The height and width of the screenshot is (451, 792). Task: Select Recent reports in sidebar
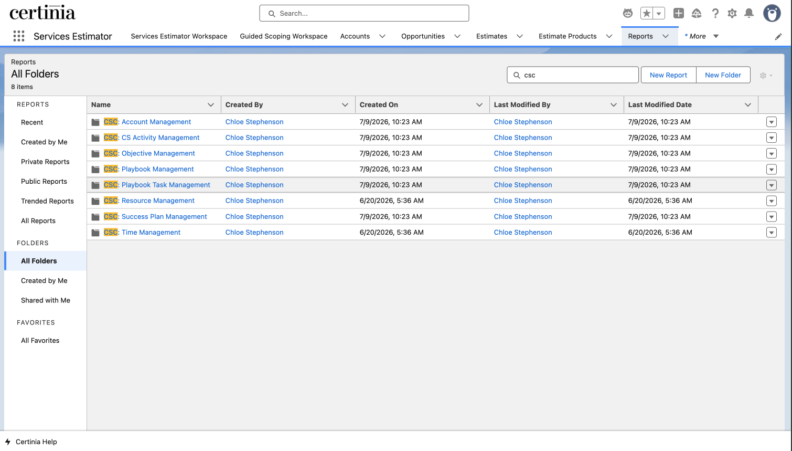32,122
